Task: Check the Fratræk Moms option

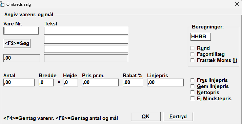Action: [193, 60]
